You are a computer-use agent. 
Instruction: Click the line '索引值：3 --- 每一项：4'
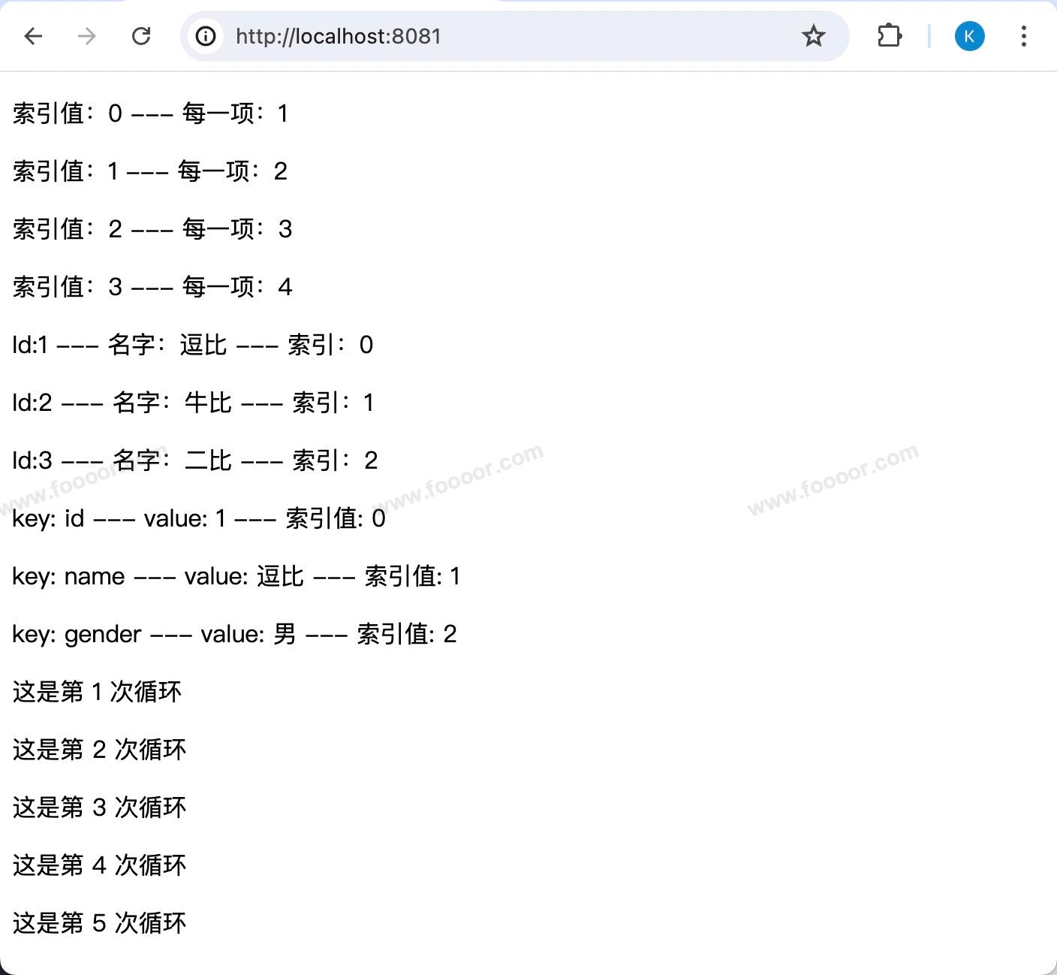[152, 287]
